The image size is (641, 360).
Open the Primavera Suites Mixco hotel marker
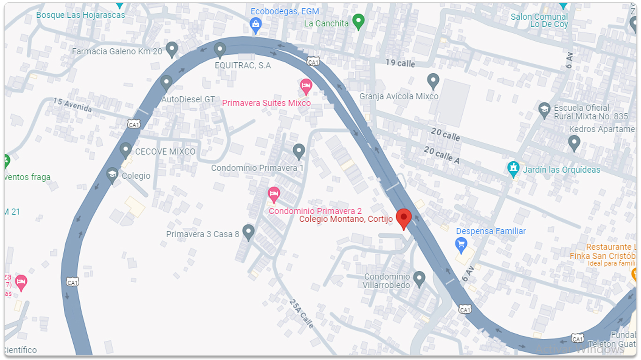tap(306, 87)
